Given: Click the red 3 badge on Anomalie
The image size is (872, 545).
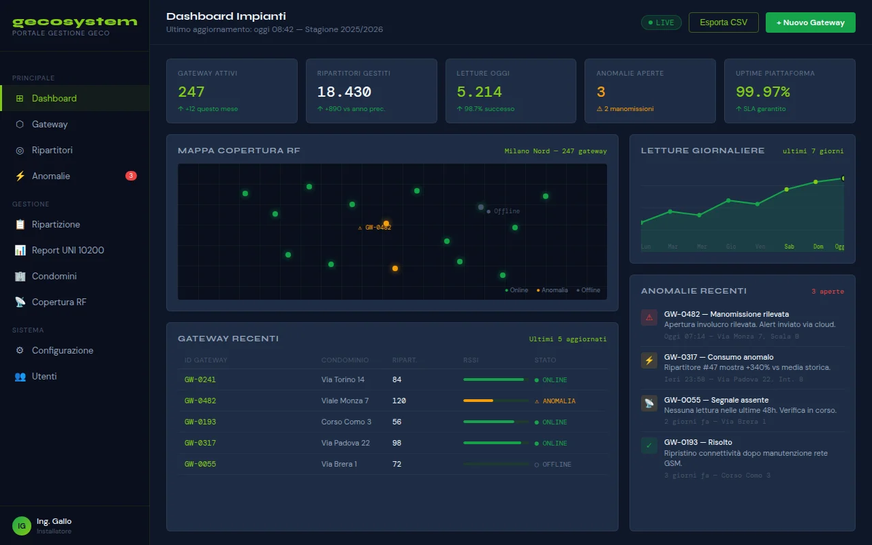Looking at the screenshot, I should (131, 176).
